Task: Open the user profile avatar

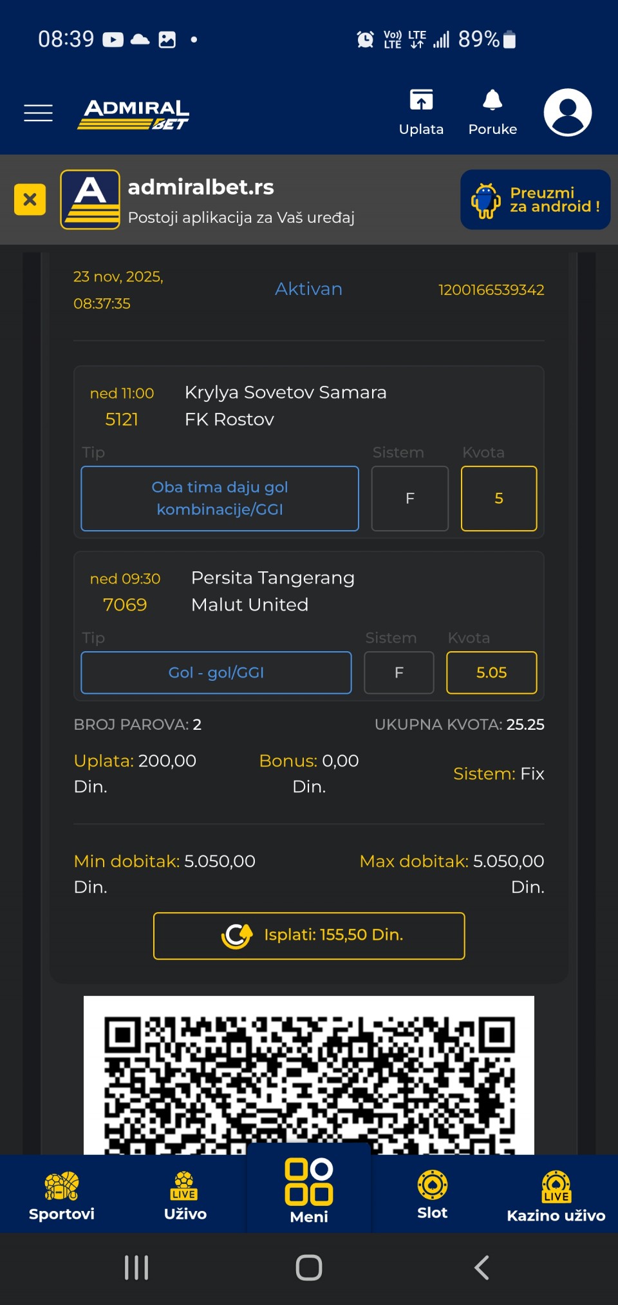Action: coord(567,112)
